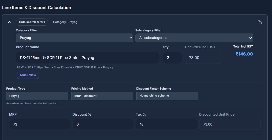Click the MRP input showing 73

pos(40,124)
